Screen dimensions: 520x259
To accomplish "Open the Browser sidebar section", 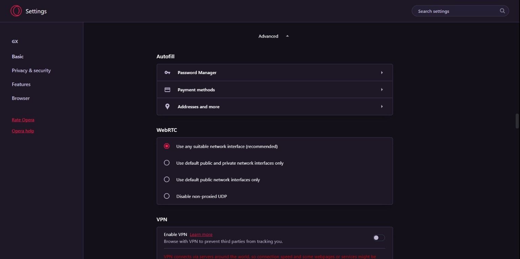I will tap(21, 98).
